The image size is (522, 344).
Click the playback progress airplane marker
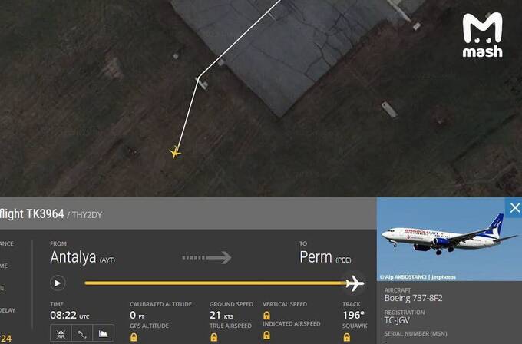355,283
